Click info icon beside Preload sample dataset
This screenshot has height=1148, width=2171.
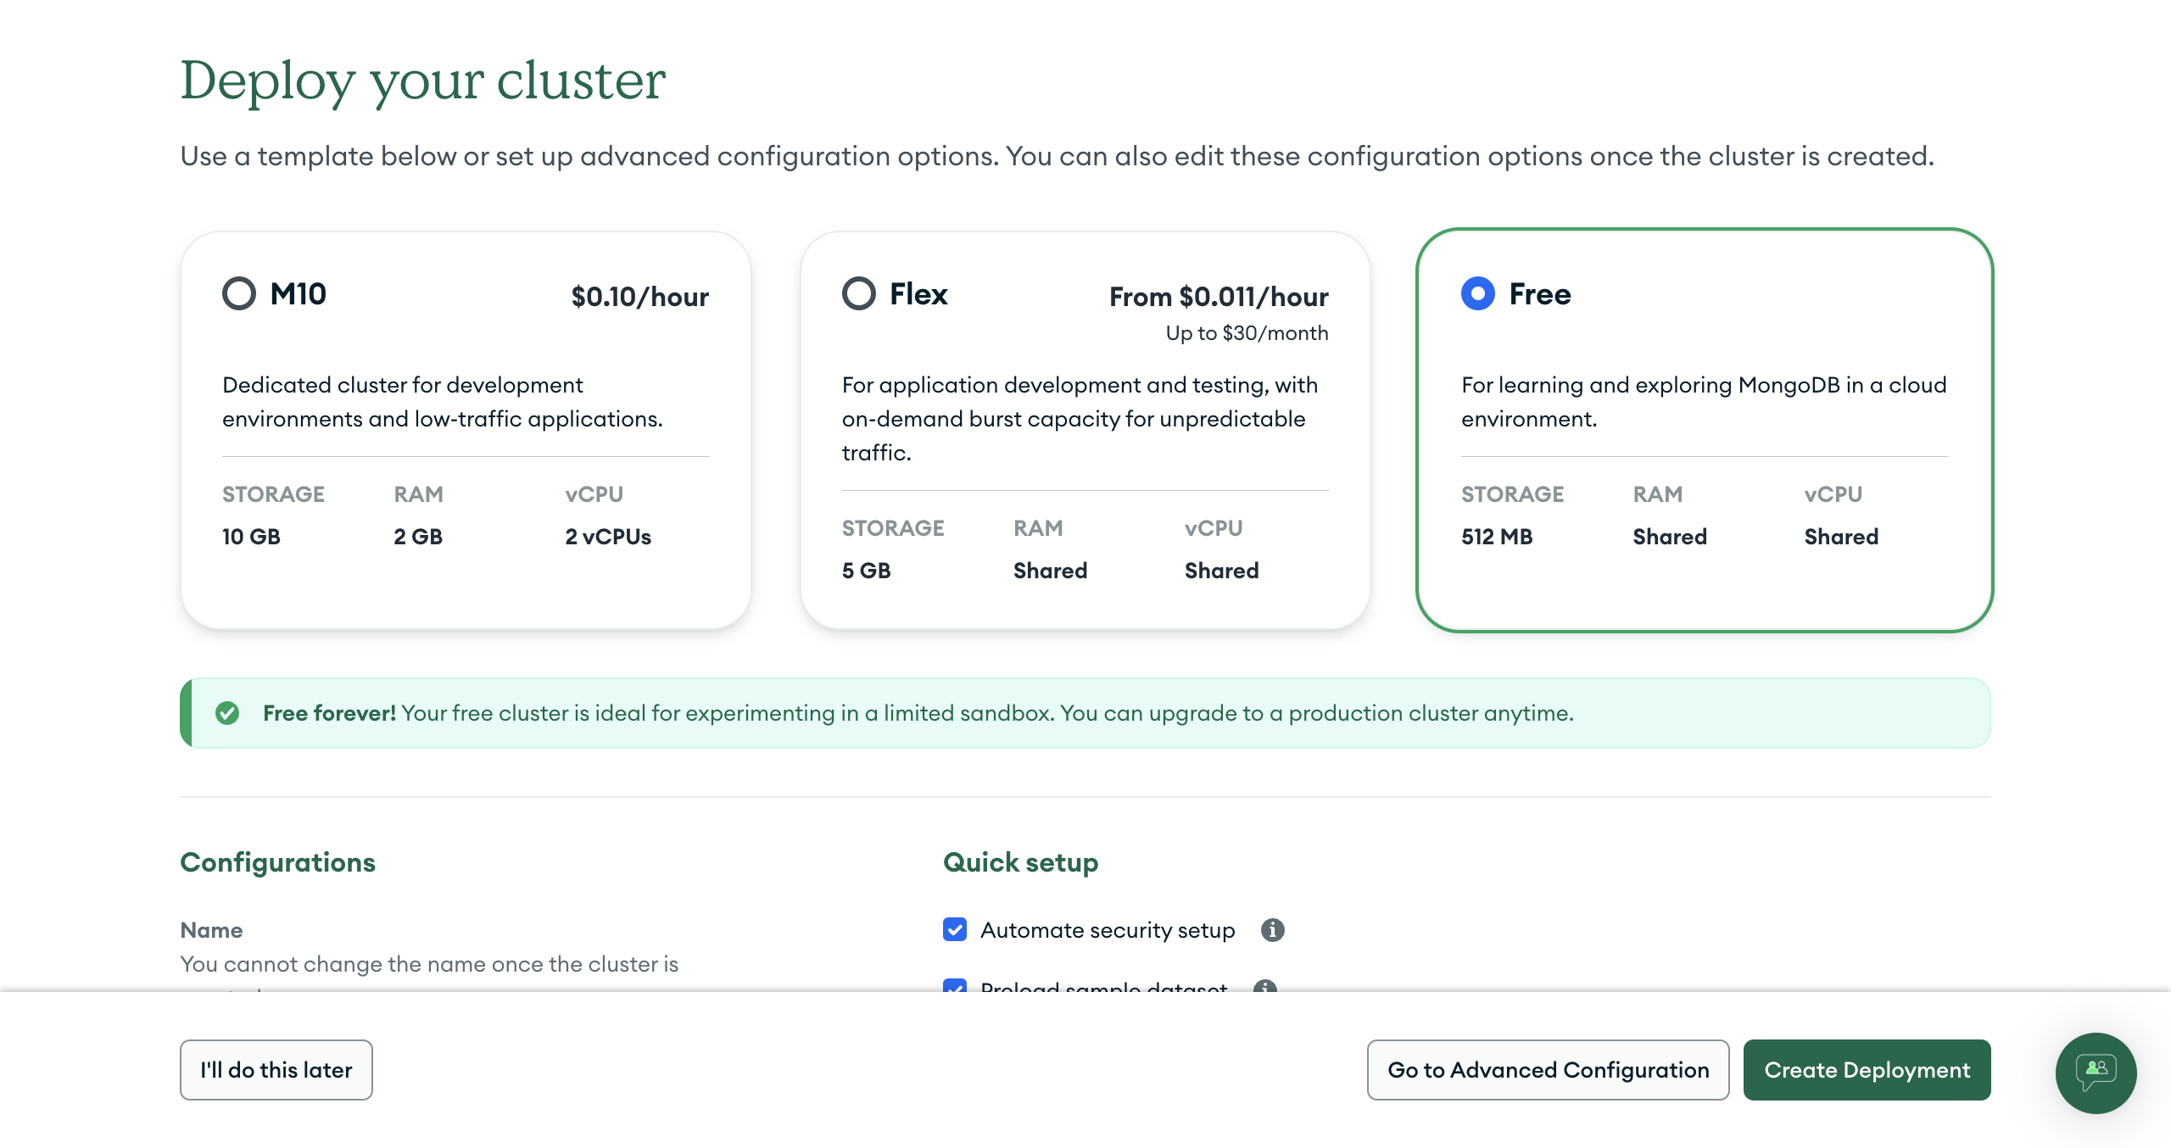click(1265, 986)
